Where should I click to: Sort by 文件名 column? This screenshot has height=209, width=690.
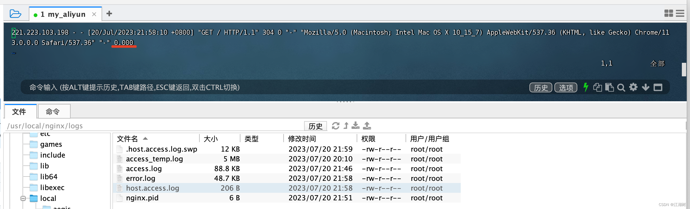pyautogui.click(x=156, y=139)
